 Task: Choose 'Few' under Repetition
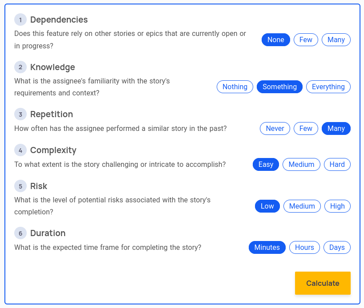point(306,129)
